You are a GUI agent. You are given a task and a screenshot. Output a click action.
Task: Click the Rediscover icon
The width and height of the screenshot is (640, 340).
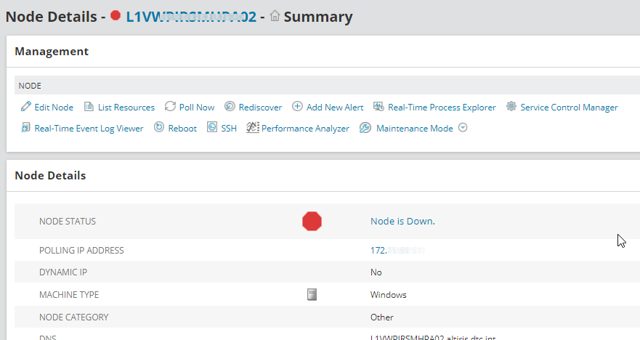coord(230,107)
